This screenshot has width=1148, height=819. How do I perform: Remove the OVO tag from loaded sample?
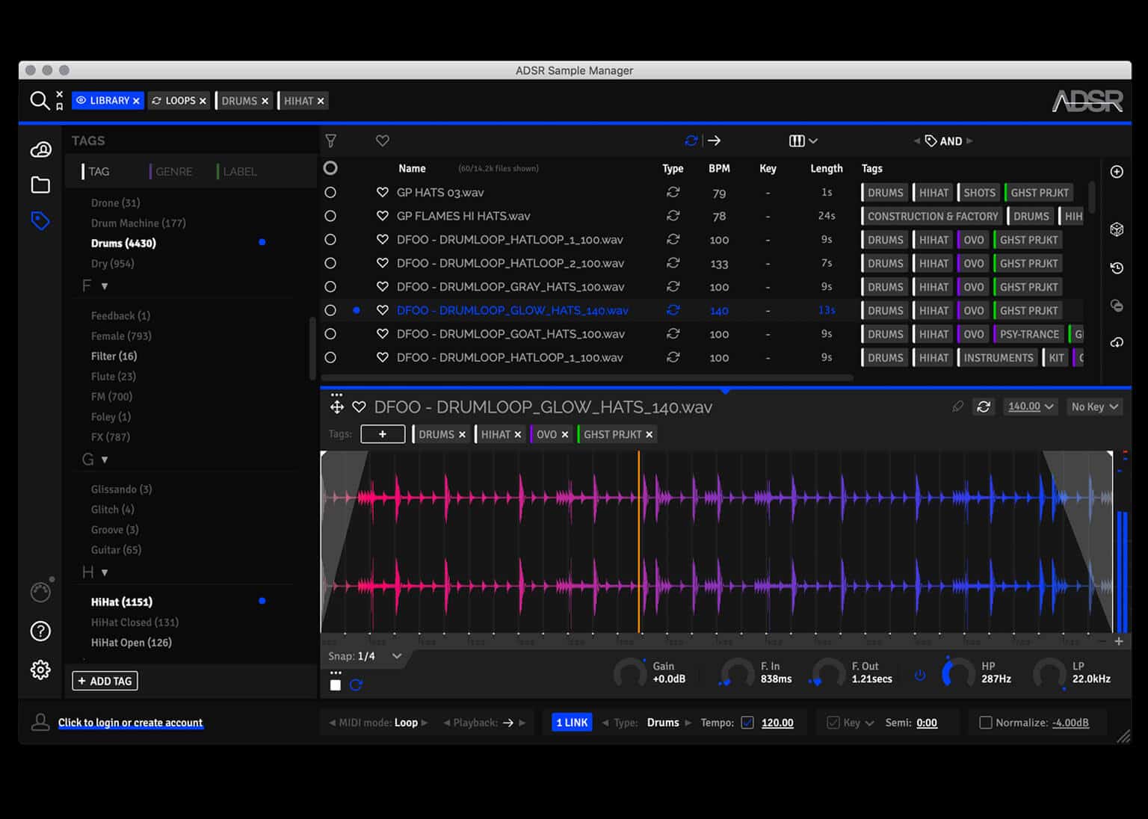coord(565,434)
